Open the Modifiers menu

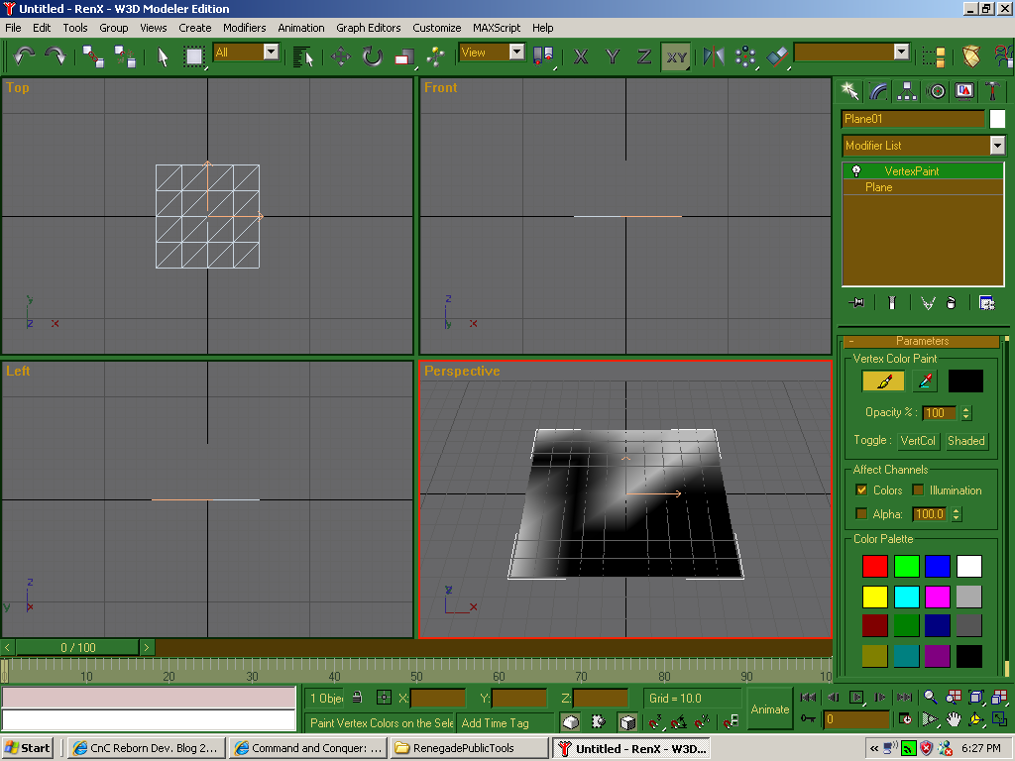click(244, 28)
